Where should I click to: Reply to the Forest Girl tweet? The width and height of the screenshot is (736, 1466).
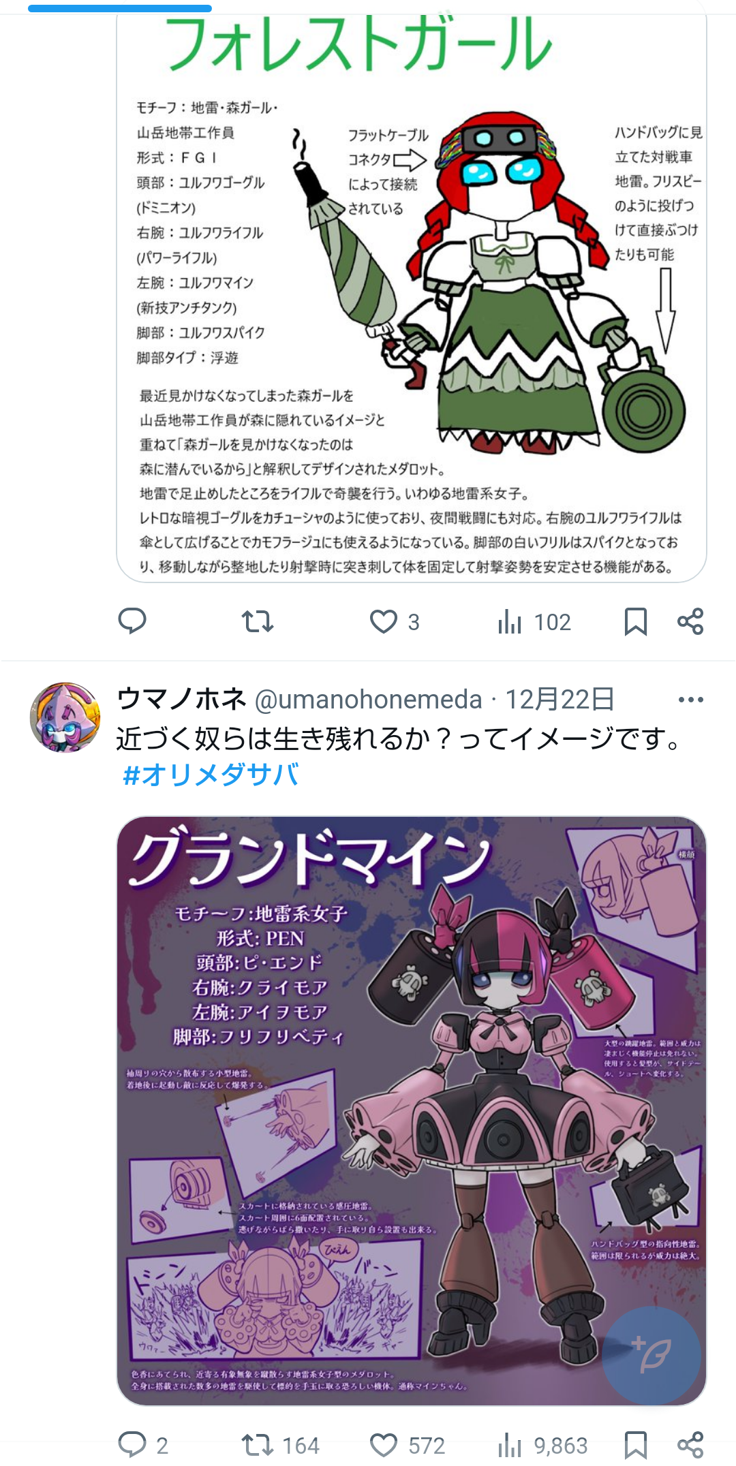pos(132,621)
